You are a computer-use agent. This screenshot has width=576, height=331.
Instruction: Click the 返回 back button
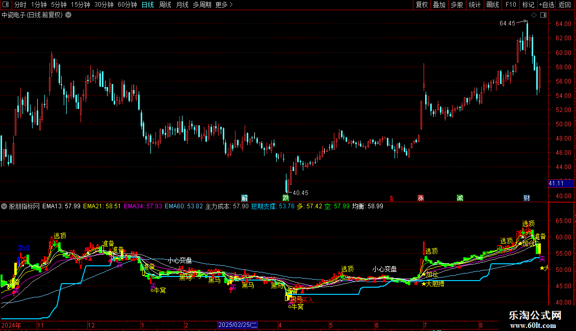tap(565, 5)
